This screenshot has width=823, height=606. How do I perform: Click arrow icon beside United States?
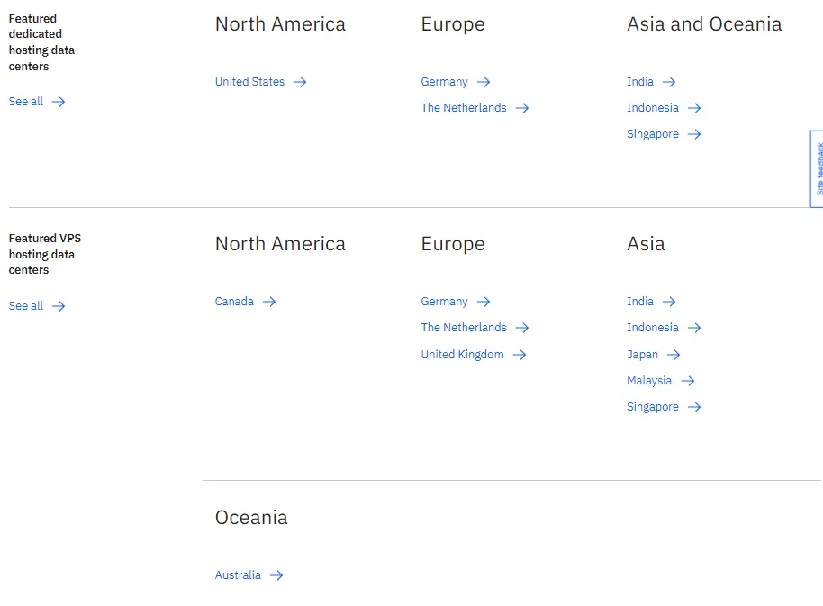(300, 82)
